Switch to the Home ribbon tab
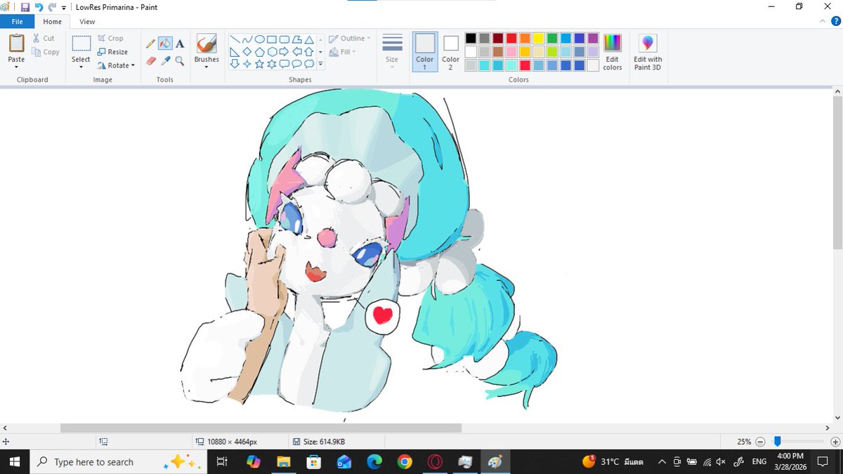Viewport: 843px width, 474px height. (x=52, y=22)
